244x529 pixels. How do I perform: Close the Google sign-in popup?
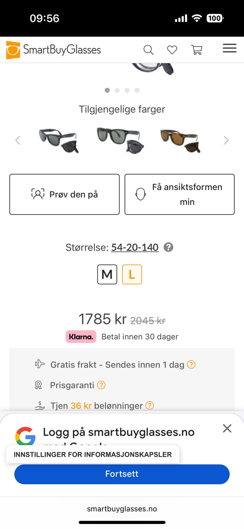[x=227, y=428]
